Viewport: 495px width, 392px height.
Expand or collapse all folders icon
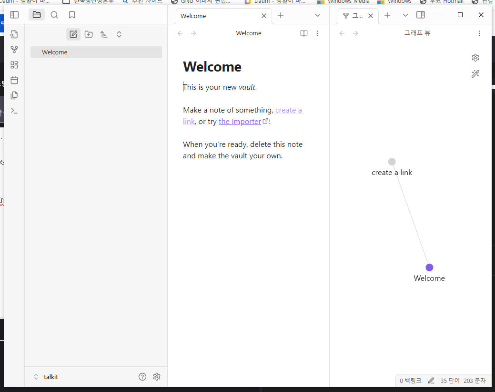(119, 34)
